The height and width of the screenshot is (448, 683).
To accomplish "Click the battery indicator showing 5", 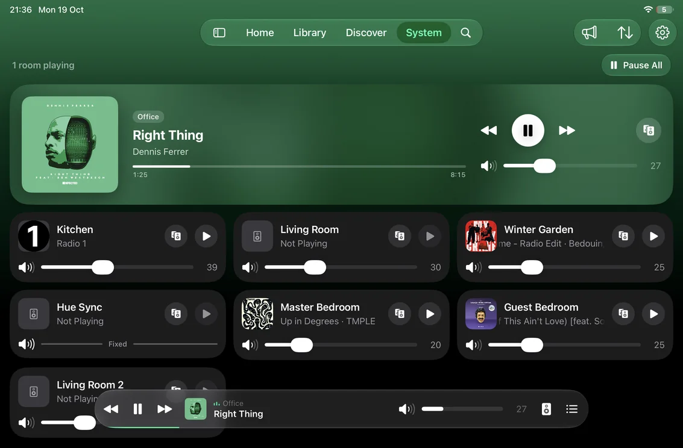I will tap(664, 9).
